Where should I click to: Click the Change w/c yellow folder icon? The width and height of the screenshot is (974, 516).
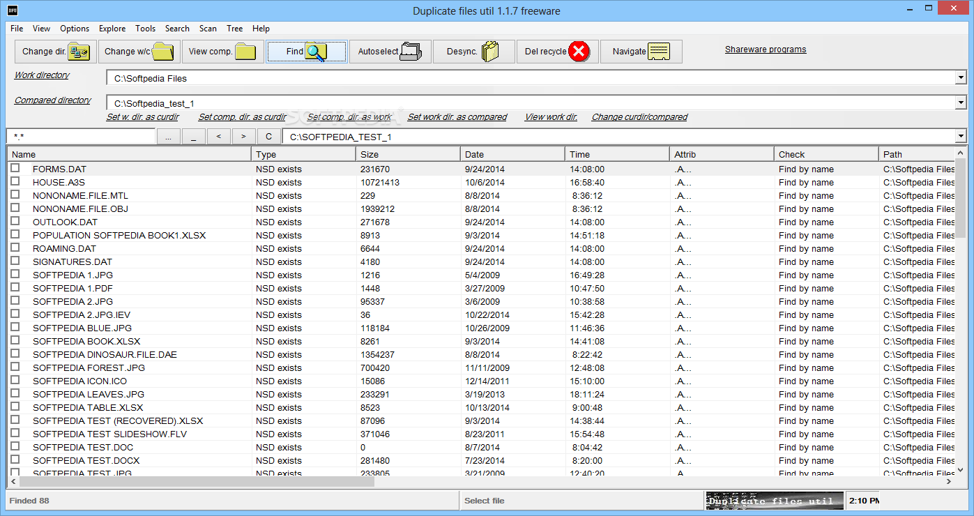click(162, 52)
